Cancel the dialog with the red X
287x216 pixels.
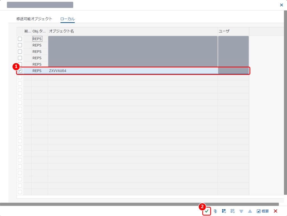(x=276, y=211)
